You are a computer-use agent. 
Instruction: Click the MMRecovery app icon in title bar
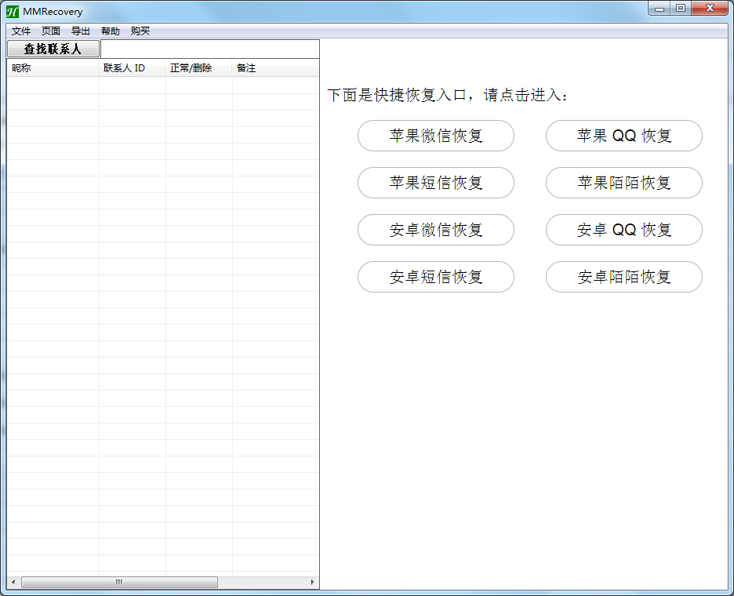(x=14, y=11)
